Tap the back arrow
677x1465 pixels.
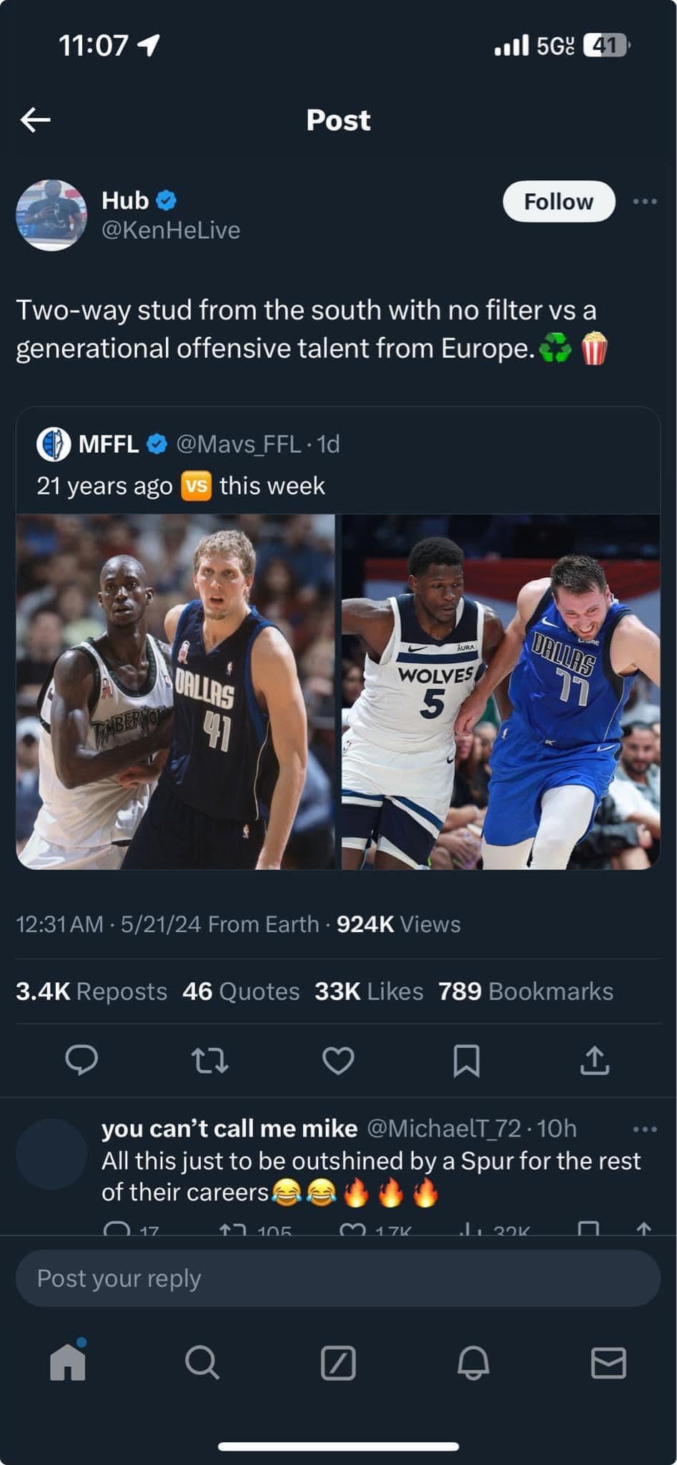[35, 119]
